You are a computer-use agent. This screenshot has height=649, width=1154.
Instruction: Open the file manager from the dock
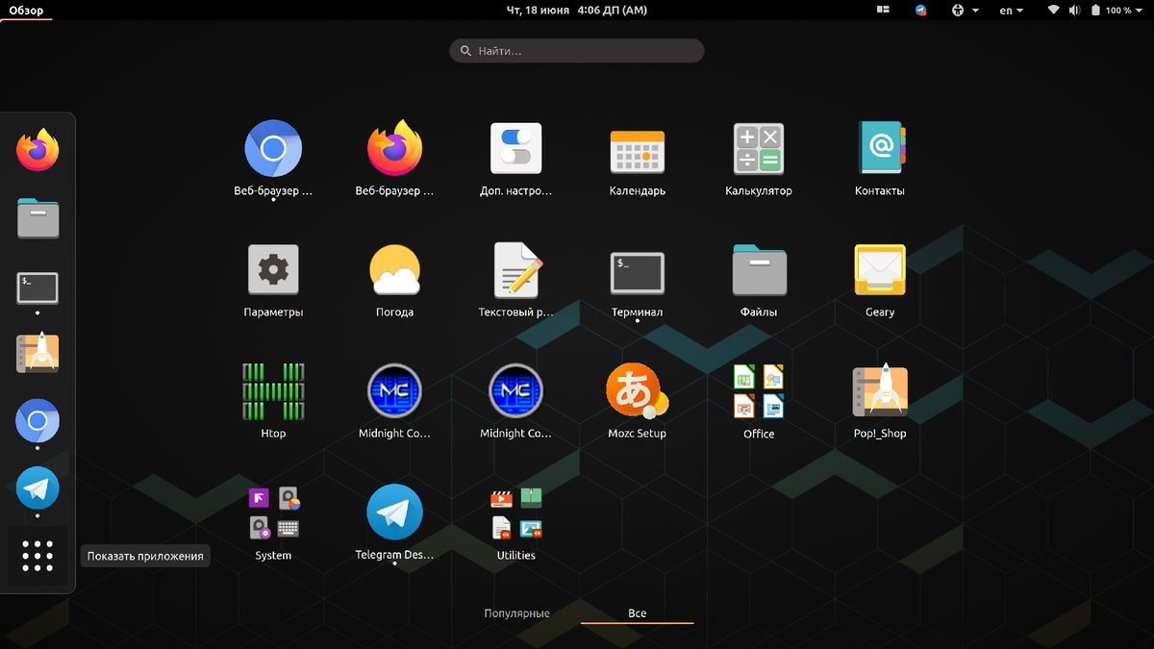coord(38,218)
